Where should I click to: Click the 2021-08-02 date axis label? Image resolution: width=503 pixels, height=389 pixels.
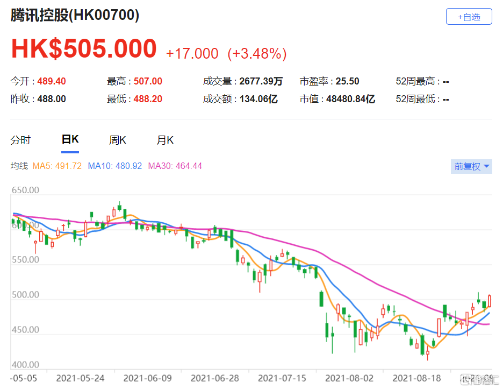350,378
